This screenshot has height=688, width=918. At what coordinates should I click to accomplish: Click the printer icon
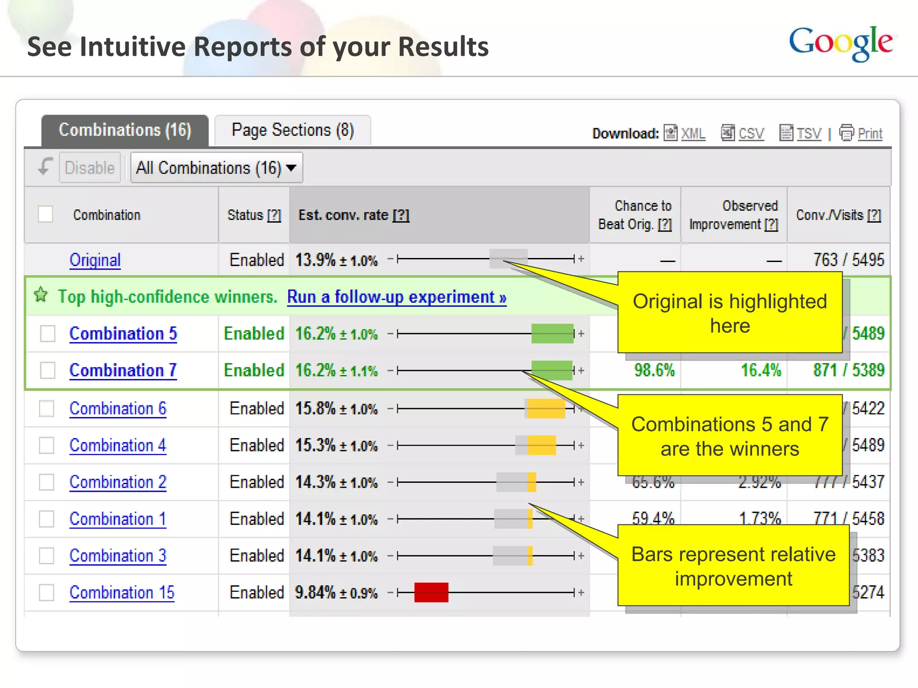click(846, 133)
